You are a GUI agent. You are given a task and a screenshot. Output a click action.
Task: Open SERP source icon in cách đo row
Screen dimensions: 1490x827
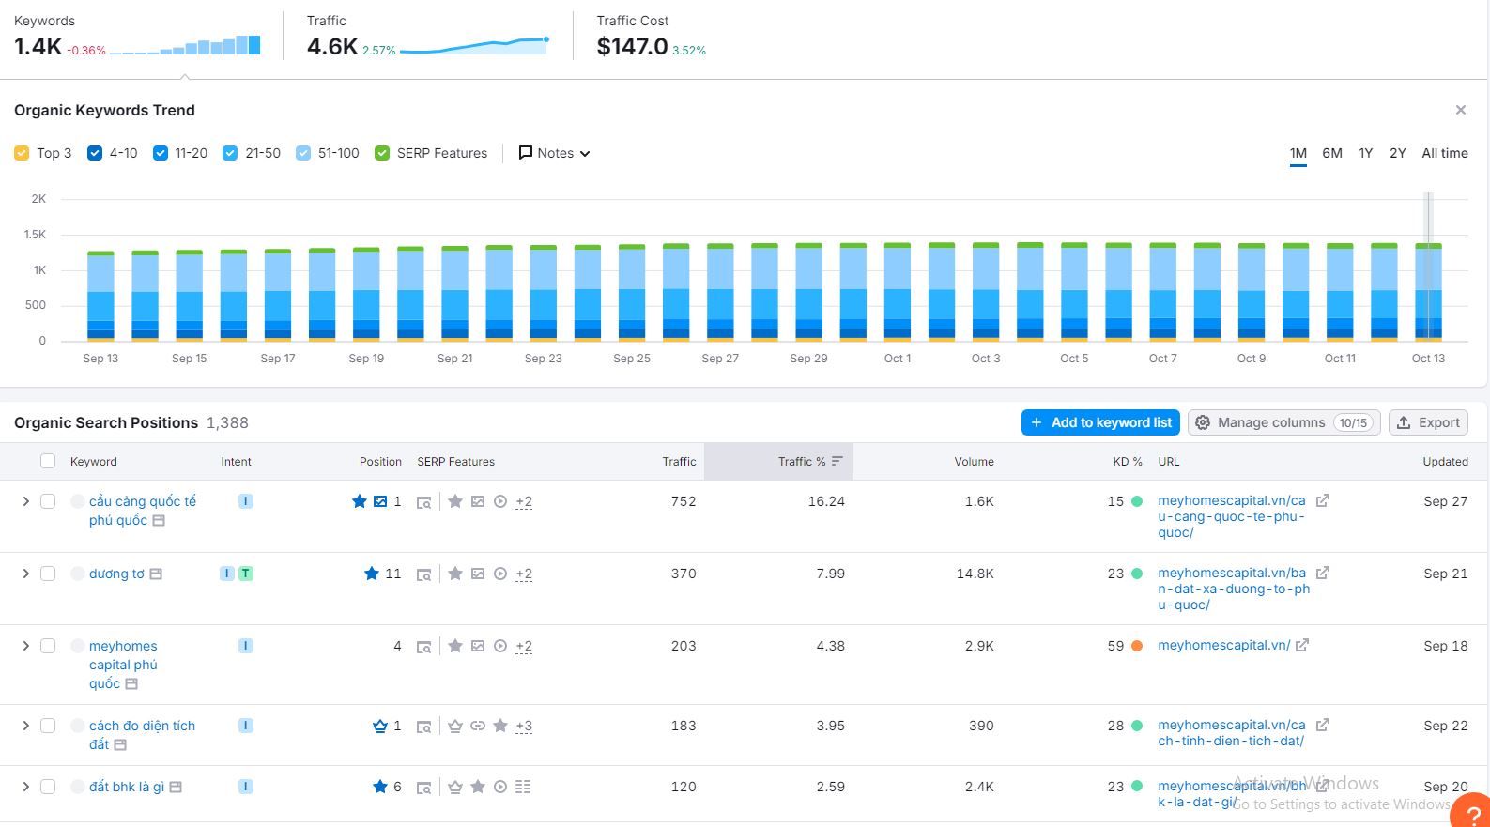tap(424, 727)
